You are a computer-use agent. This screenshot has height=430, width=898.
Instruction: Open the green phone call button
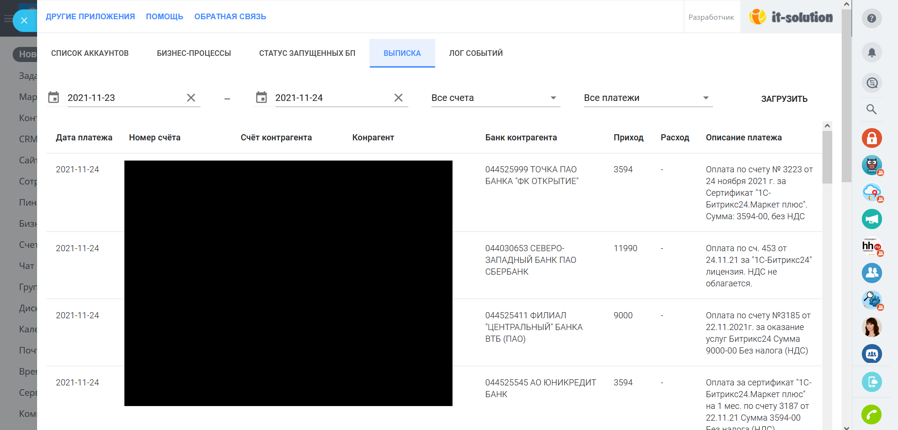pyautogui.click(x=871, y=415)
